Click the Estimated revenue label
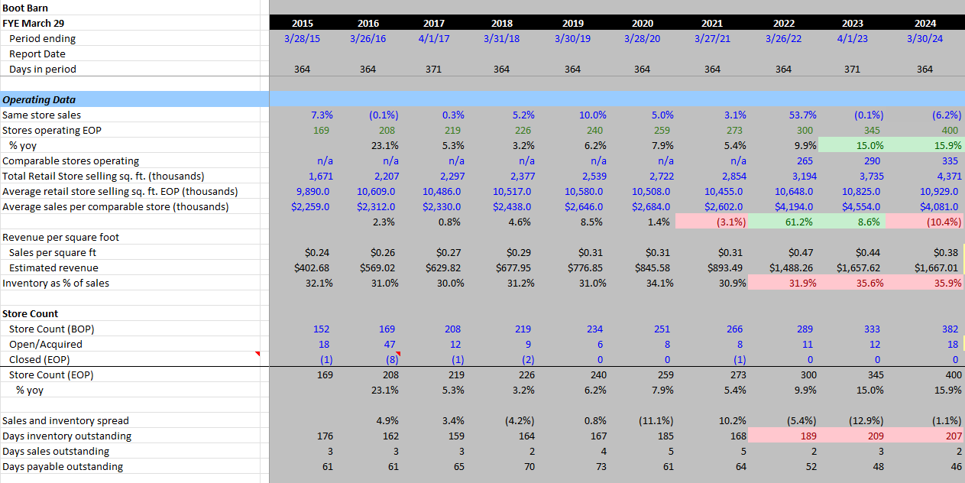965x483 pixels. pyautogui.click(x=53, y=267)
